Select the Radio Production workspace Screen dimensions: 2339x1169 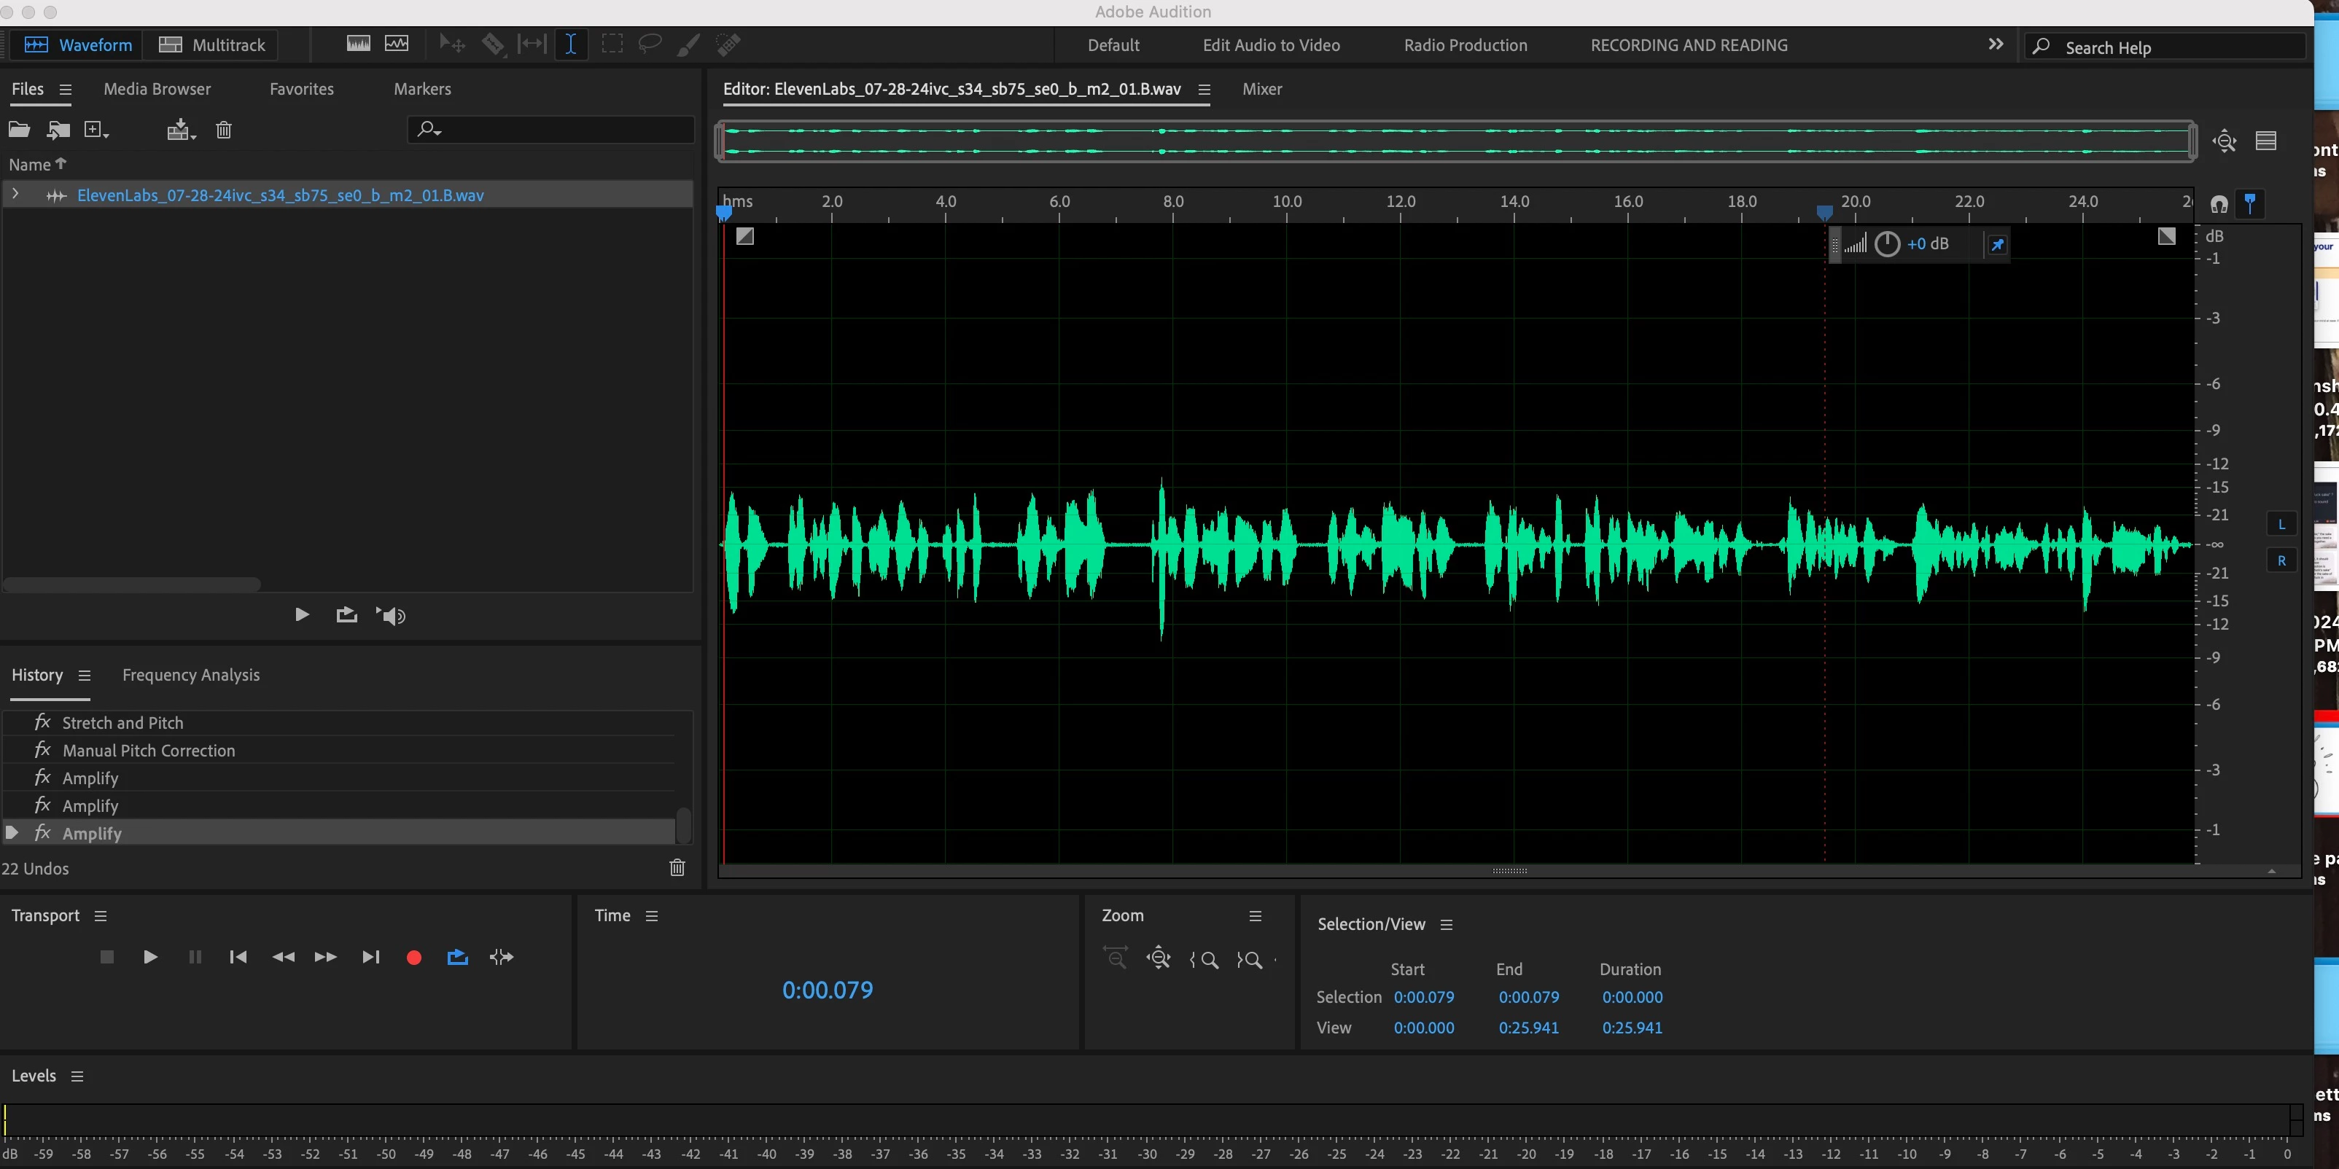tap(1465, 45)
